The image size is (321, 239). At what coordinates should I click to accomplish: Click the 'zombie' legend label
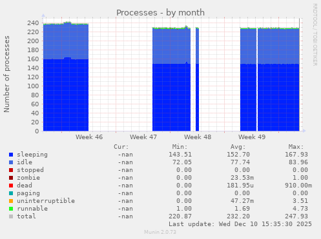(28, 178)
